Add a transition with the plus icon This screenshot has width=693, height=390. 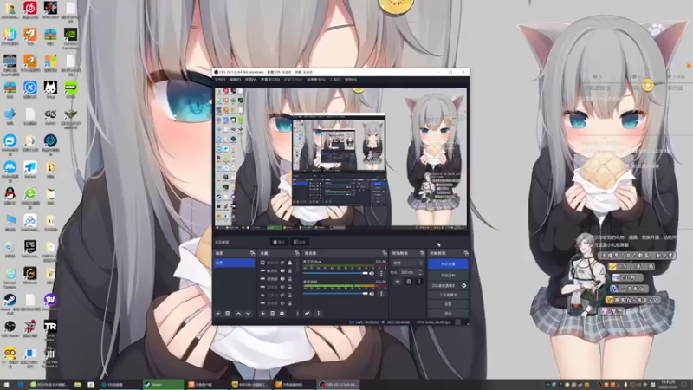pos(398,281)
